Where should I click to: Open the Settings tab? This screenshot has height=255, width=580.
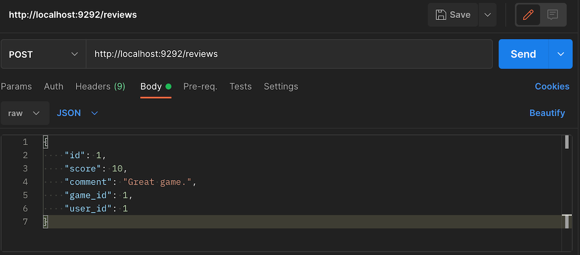click(x=281, y=87)
